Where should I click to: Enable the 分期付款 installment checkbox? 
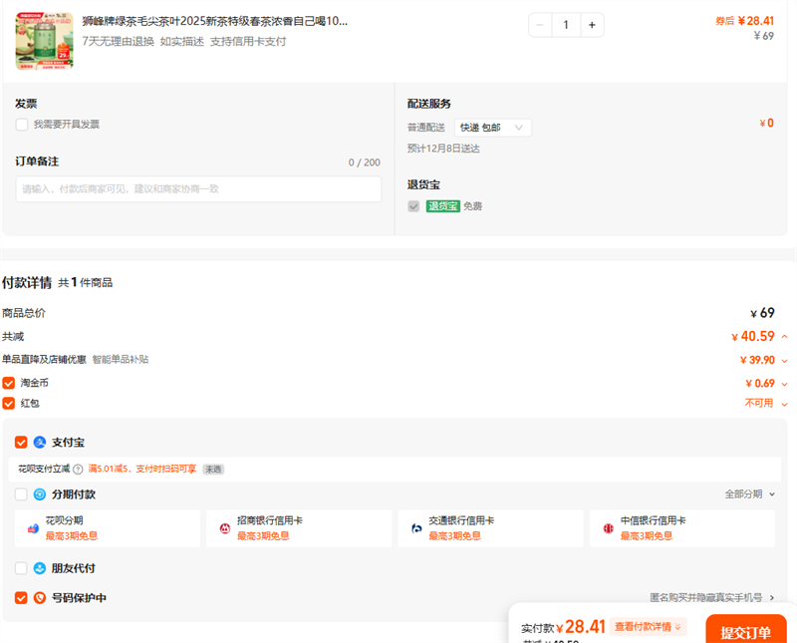[x=21, y=494]
